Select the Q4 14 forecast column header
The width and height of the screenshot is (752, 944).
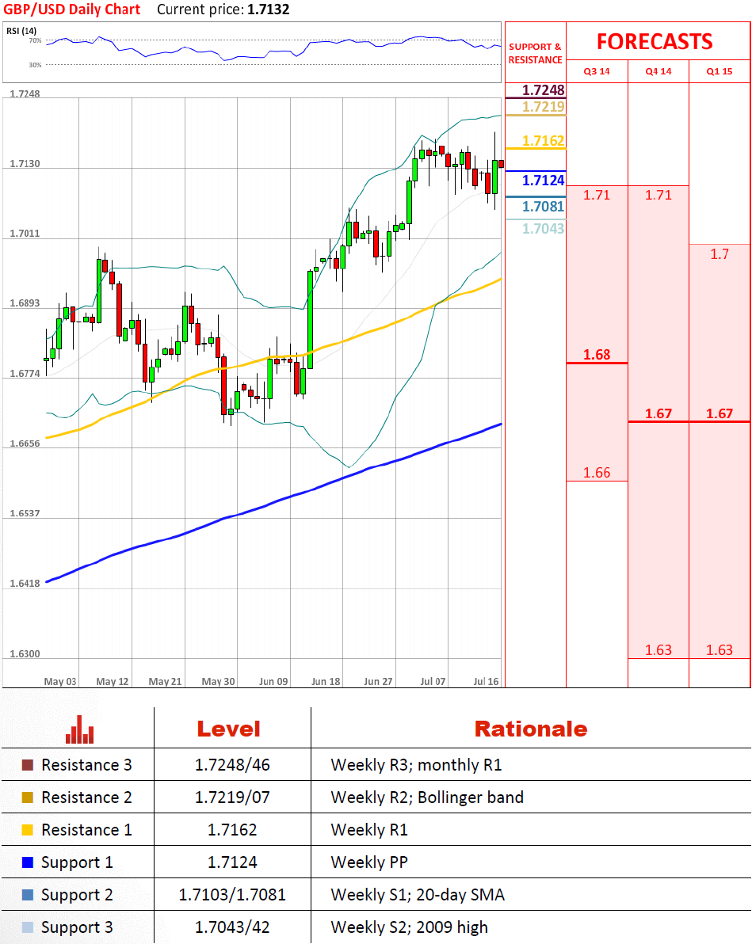[x=658, y=71]
